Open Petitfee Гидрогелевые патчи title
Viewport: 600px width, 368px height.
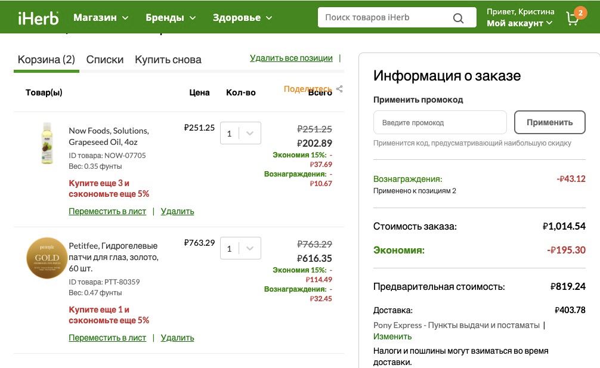pyautogui.click(x=114, y=257)
